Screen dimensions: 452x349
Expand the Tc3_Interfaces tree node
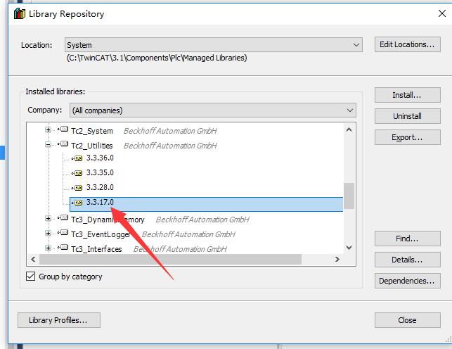[48, 248]
